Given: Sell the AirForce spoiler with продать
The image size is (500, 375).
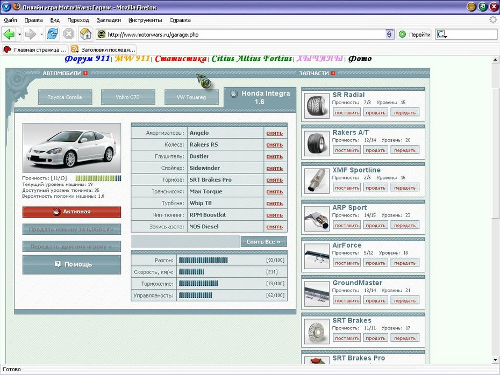Looking at the screenshot, I should click(376, 263).
